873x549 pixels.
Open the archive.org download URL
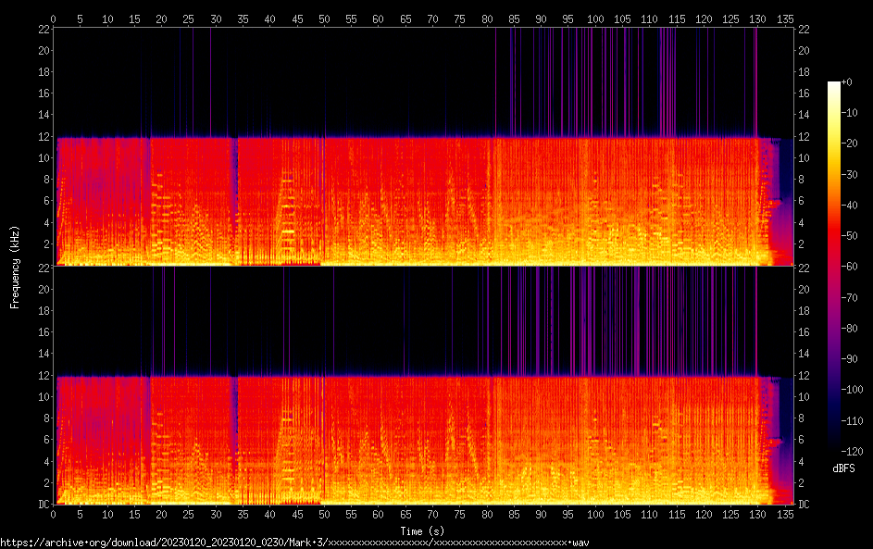(x=294, y=542)
